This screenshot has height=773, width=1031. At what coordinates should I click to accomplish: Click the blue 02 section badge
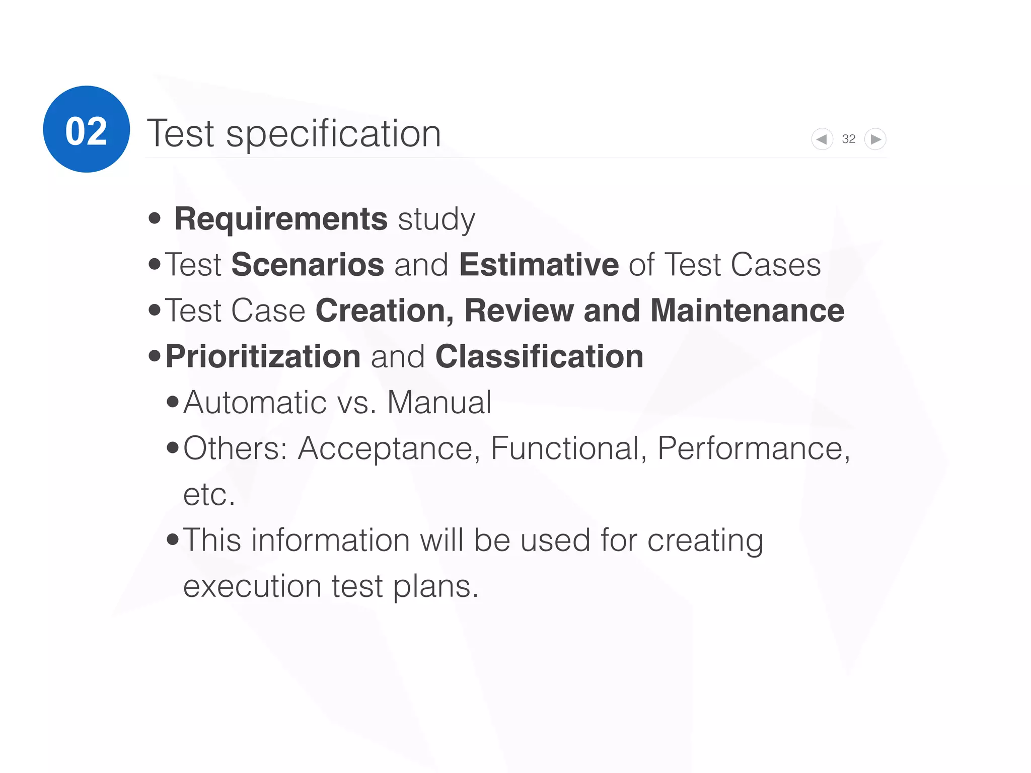pos(87,129)
